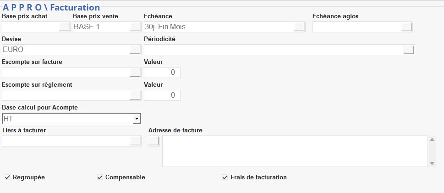Toggle the Regroupée checkbox

point(7,177)
